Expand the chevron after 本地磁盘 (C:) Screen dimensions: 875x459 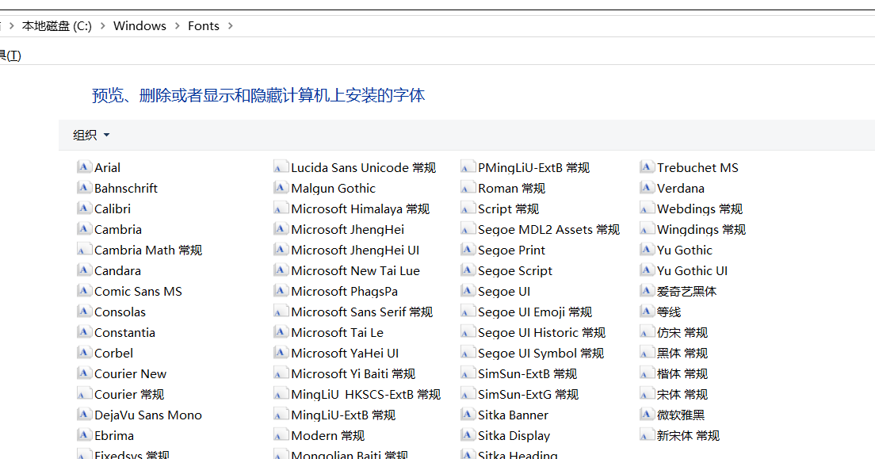coord(103,25)
